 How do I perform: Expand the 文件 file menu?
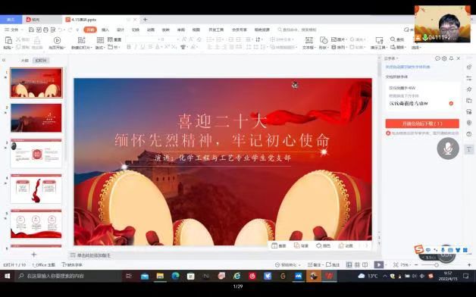[12, 30]
